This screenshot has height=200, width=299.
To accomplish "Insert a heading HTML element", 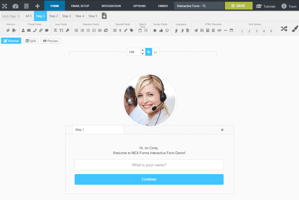I will tap(202, 30).
